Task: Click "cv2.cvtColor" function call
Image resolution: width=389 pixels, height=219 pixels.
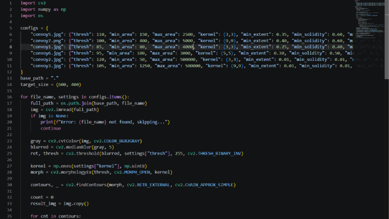Action: pyautogui.click(x=63, y=141)
